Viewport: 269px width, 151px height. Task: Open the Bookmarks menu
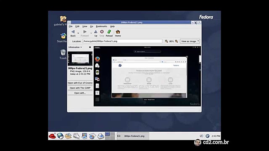coord(101,26)
